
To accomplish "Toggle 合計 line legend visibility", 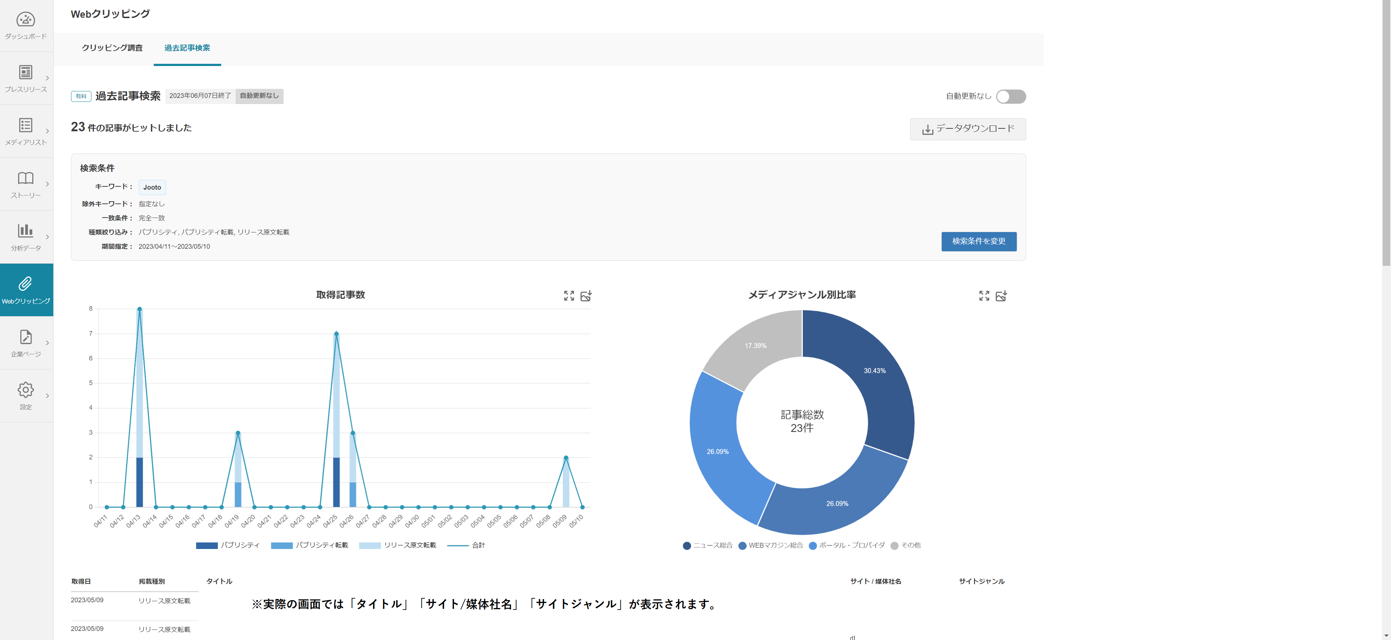I will coord(466,545).
